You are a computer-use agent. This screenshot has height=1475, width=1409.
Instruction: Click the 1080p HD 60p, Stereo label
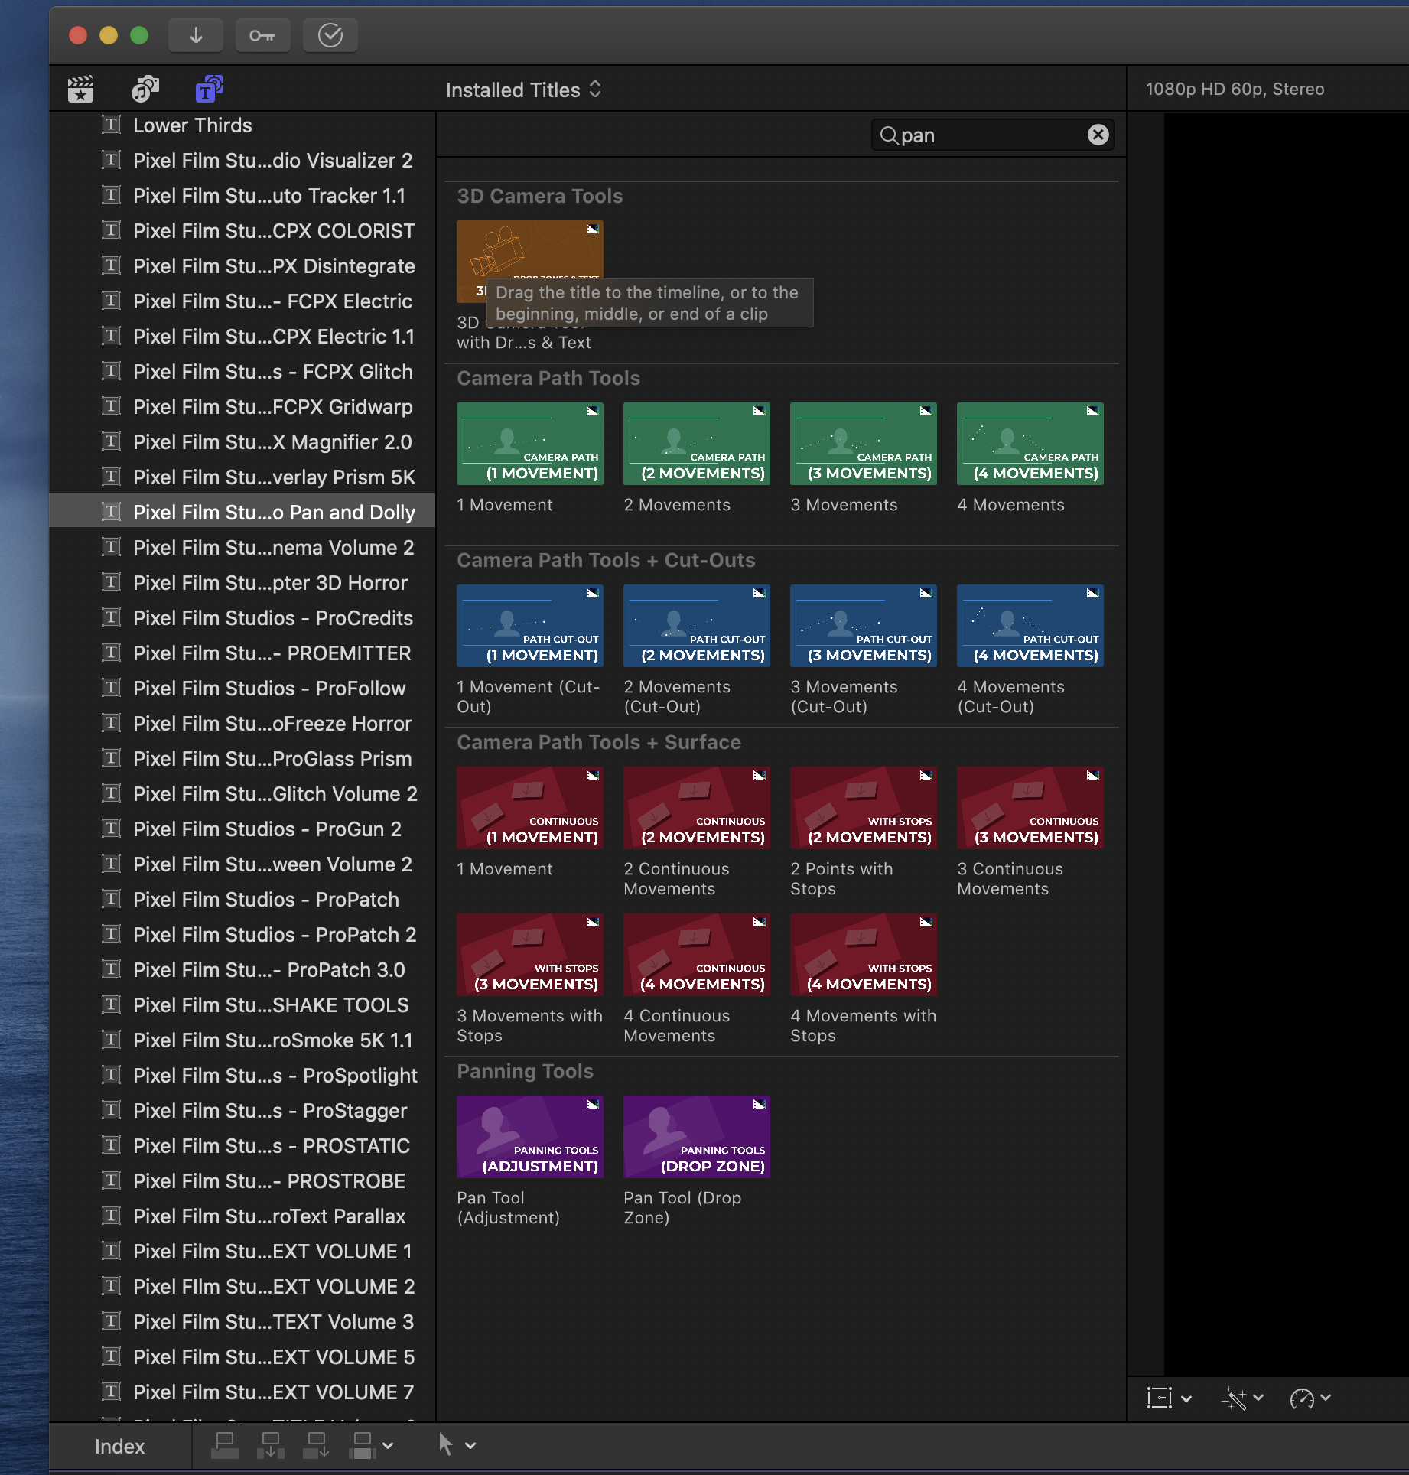point(1235,89)
